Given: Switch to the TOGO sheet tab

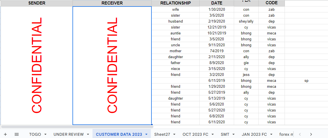Looking at the screenshot, I should pyautogui.click(x=35, y=134).
